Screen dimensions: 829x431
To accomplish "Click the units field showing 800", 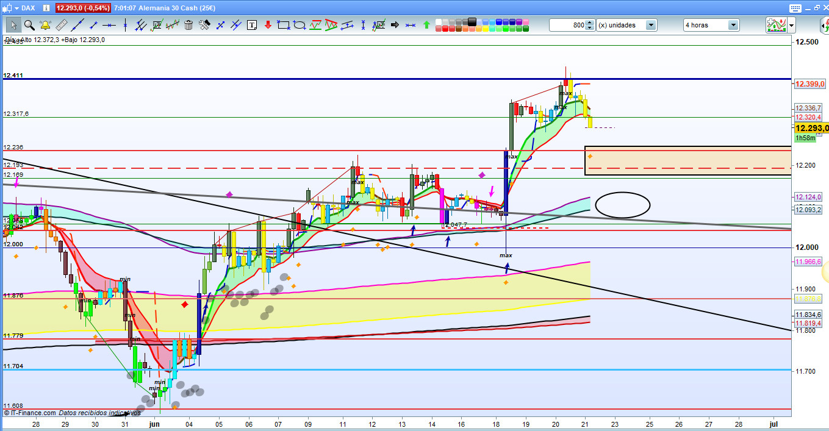I will [567, 25].
